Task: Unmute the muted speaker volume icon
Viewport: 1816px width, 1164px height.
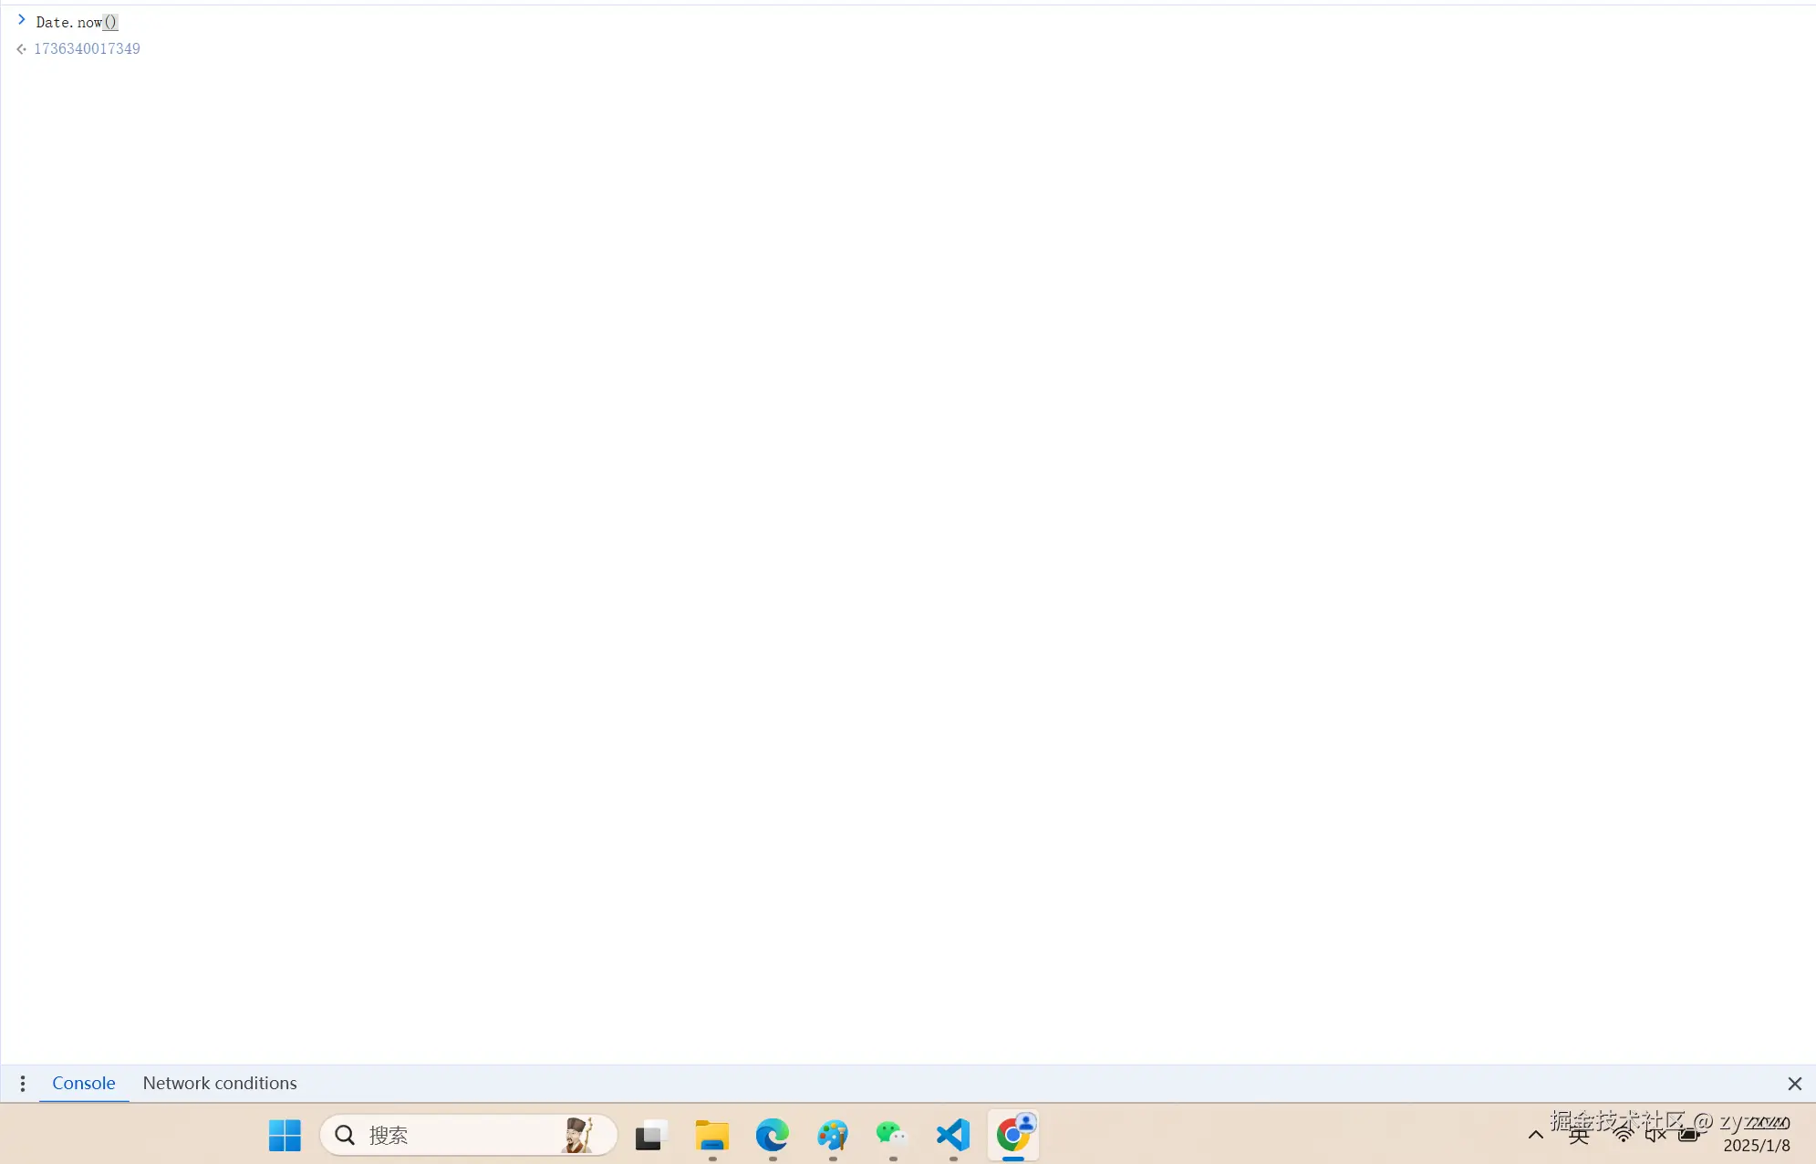Action: coord(1655,1136)
